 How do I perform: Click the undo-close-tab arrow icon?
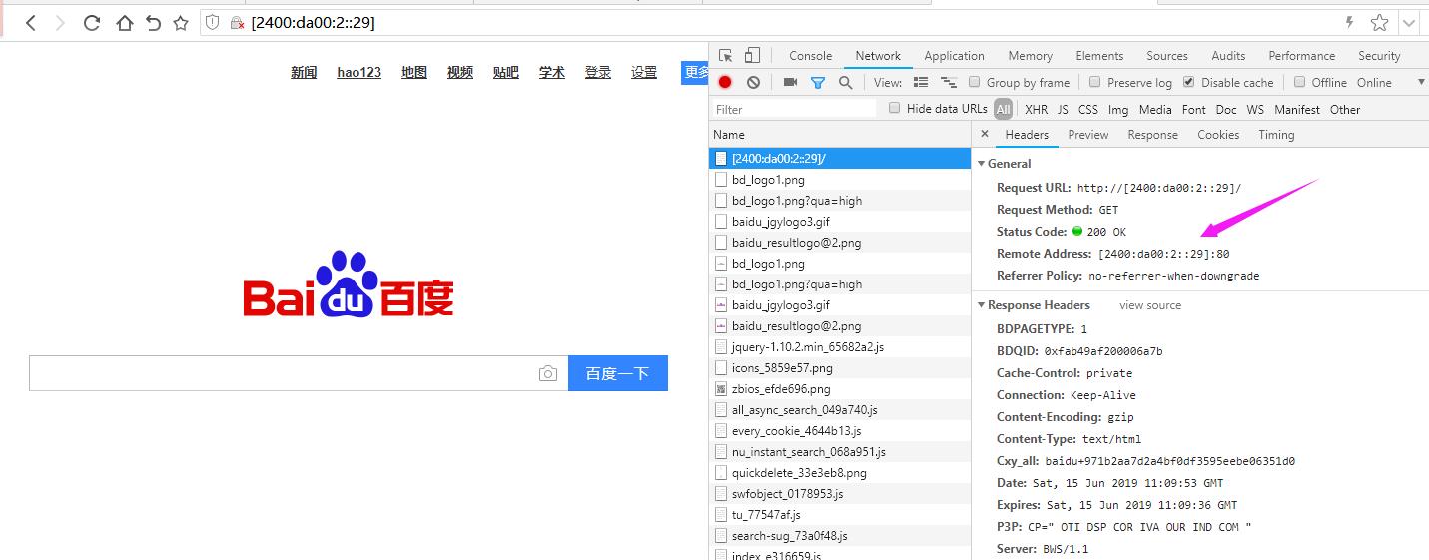153,22
